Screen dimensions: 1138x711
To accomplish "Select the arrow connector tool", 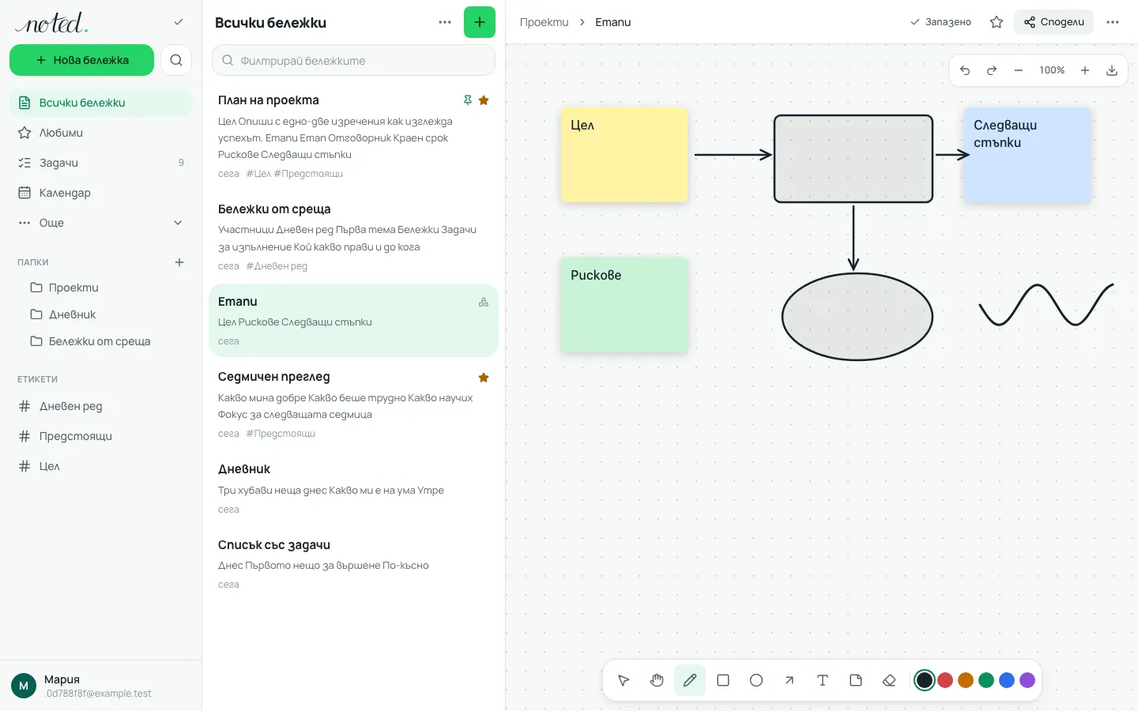I will 789,680.
